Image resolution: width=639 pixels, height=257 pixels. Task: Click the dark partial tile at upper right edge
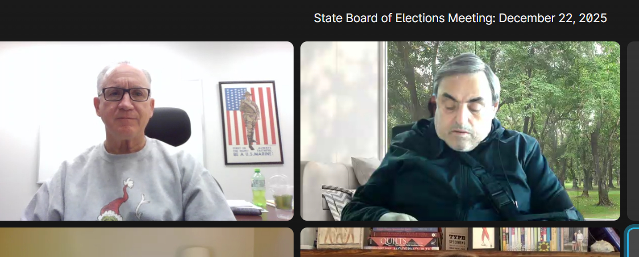coord(633,130)
